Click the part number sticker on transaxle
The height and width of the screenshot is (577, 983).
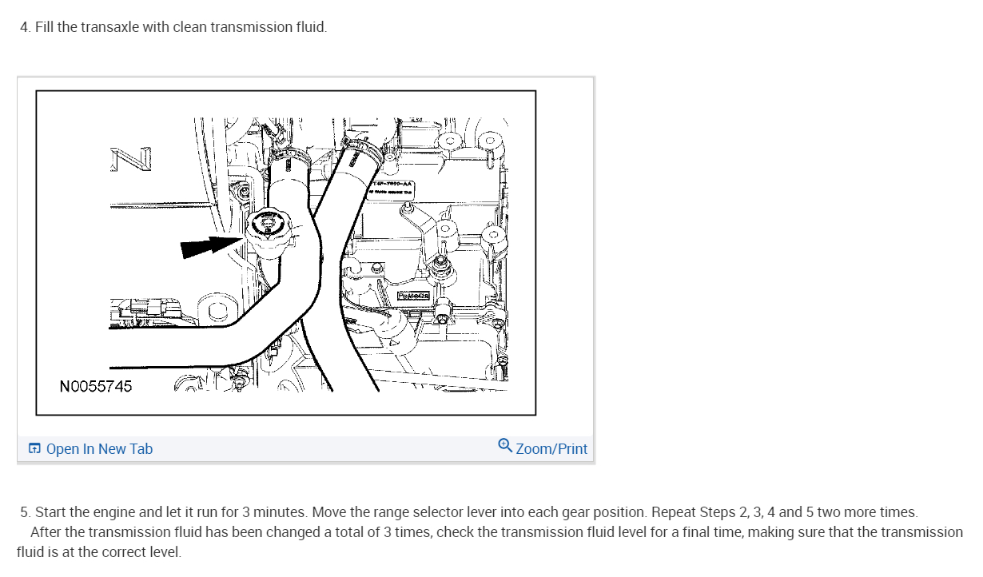(392, 187)
